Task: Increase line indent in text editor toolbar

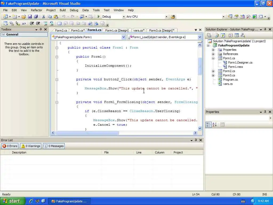Action: click(38, 23)
